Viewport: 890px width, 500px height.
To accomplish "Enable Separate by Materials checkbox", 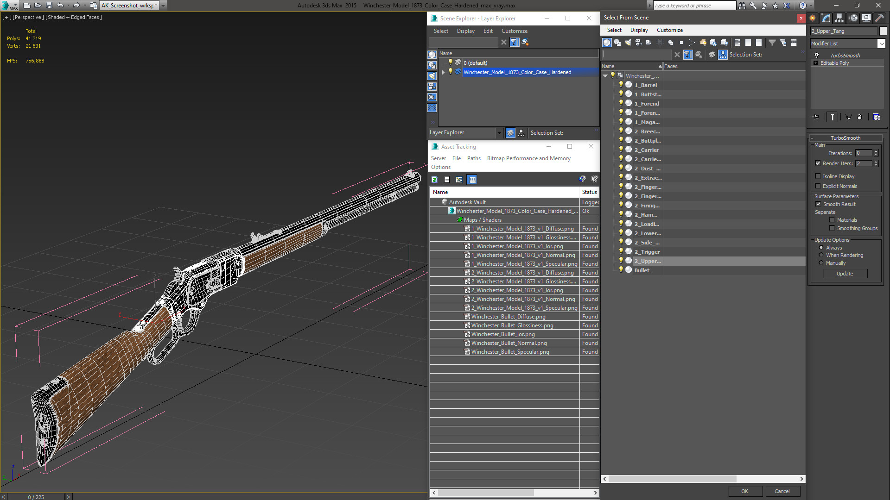I will pyautogui.click(x=833, y=220).
